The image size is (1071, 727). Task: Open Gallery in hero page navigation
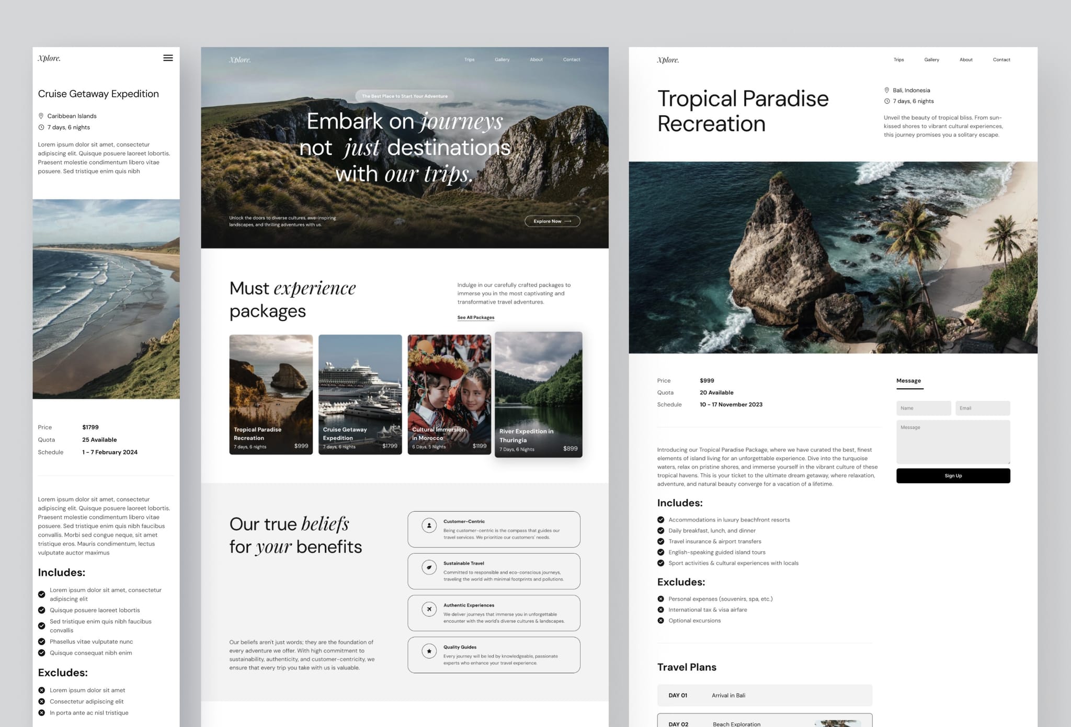502,60
